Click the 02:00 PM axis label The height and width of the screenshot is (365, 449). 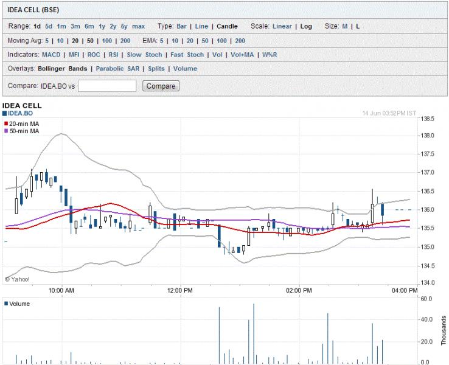coord(299,290)
